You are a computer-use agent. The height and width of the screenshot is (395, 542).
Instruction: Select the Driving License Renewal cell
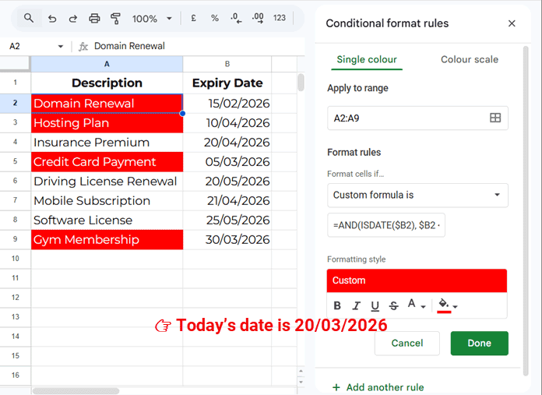(x=107, y=182)
